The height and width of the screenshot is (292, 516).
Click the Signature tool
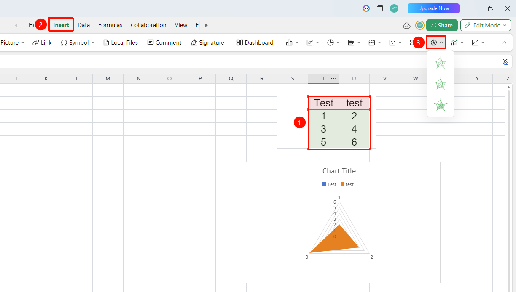coord(207,42)
